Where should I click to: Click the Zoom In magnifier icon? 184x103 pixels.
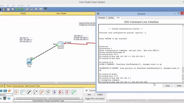point(27,9)
